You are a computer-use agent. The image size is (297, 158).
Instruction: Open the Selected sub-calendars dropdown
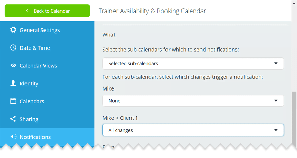(x=193, y=63)
